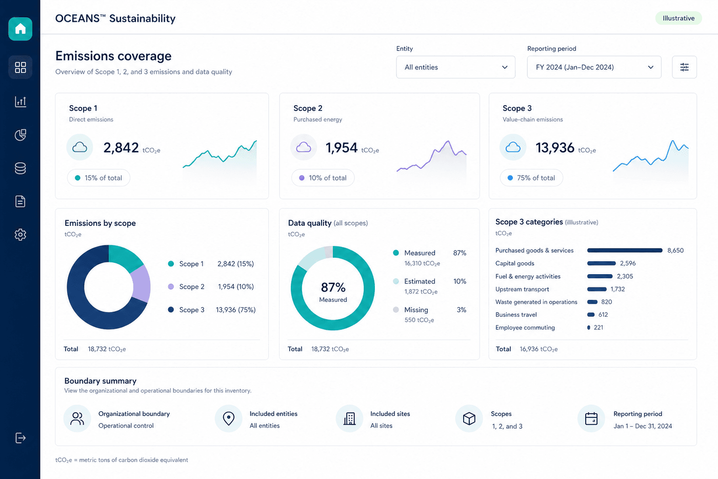
Task: Click the Business travel label
Action: point(516,315)
